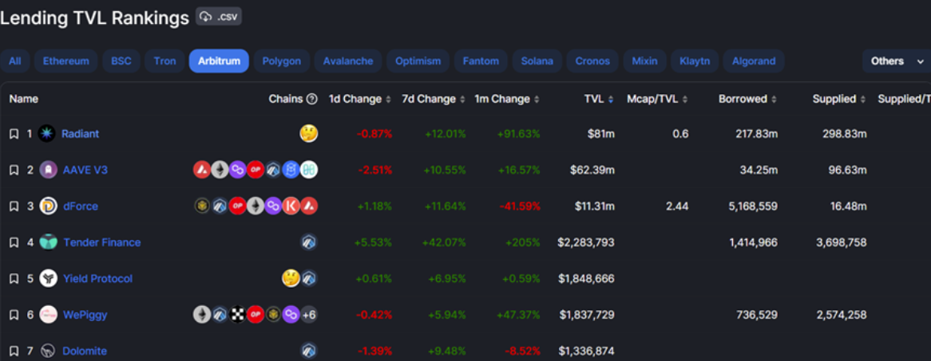Click the Avalanche chain icon in AAVE V3 row
931x361 pixels.
coord(203,170)
